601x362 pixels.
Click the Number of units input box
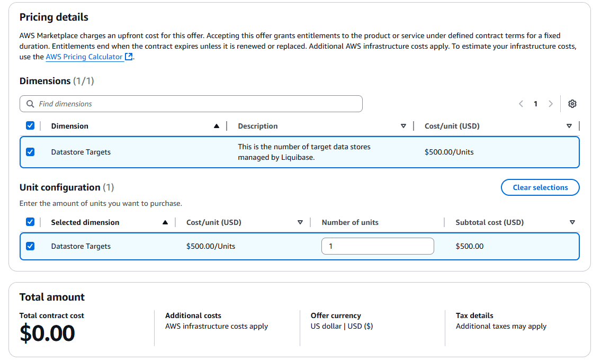[377, 246]
